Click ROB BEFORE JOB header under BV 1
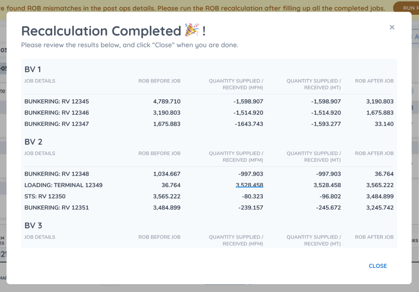The width and height of the screenshot is (419, 292). [159, 81]
